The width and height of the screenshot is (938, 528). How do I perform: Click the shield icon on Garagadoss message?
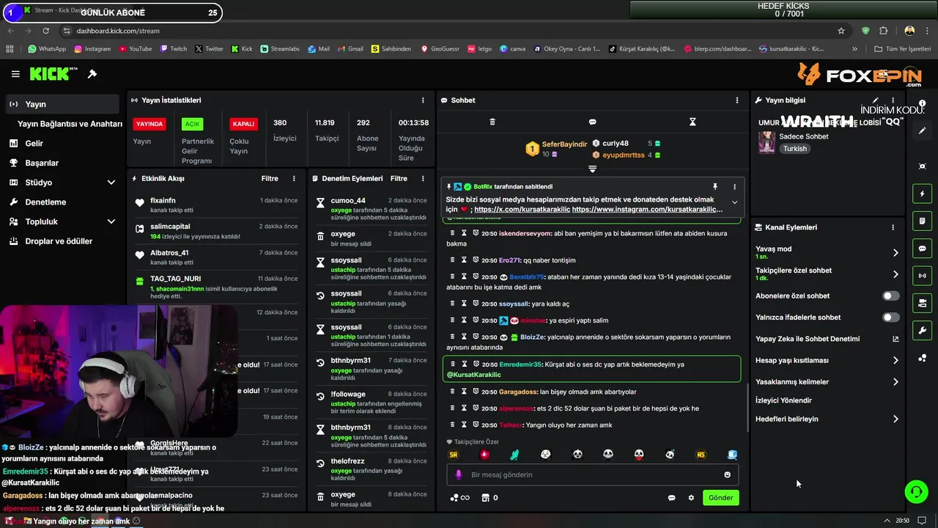click(476, 392)
